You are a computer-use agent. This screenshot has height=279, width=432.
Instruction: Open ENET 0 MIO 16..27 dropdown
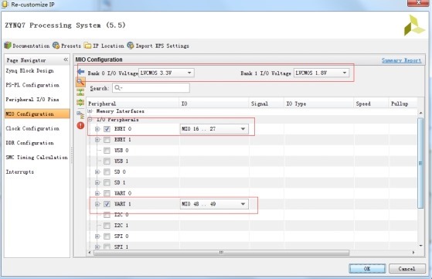click(x=214, y=129)
